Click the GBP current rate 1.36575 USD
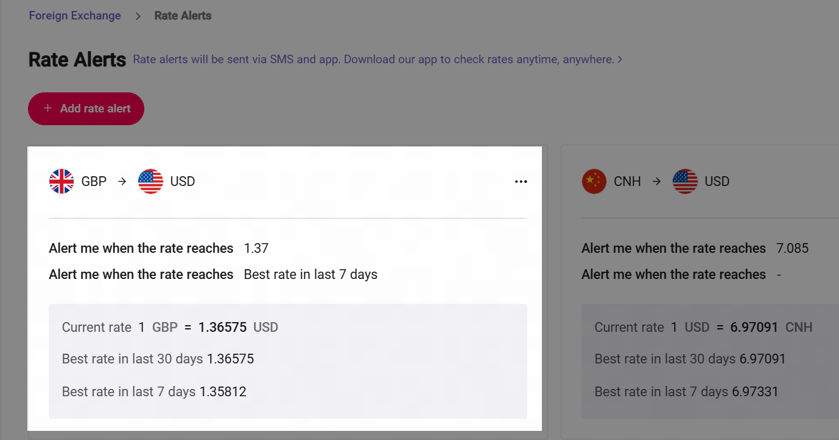This screenshot has height=440, width=839. (x=222, y=328)
